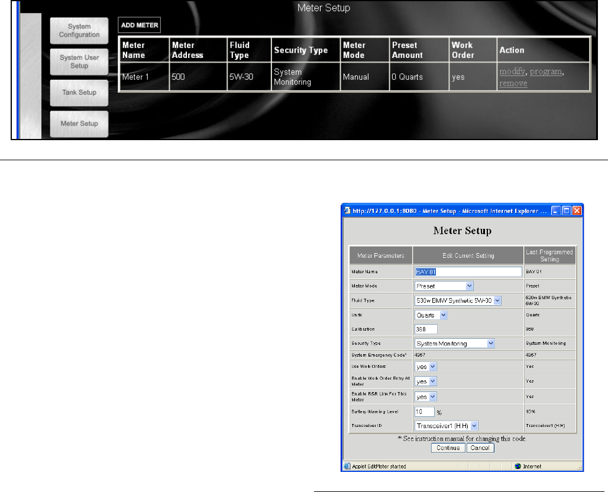Click the Calibration input field
This screenshot has height=492, width=608.
pyautogui.click(x=426, y=329)
